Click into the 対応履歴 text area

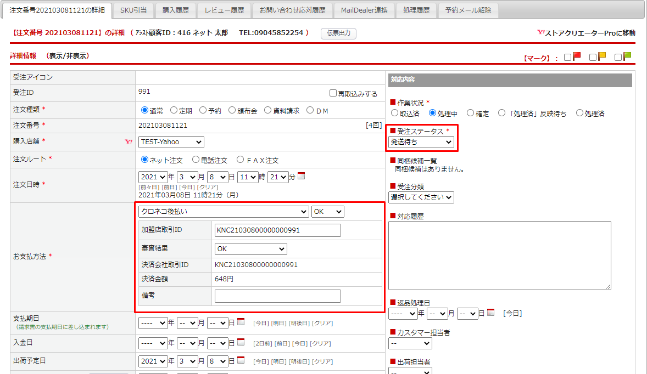499,255
